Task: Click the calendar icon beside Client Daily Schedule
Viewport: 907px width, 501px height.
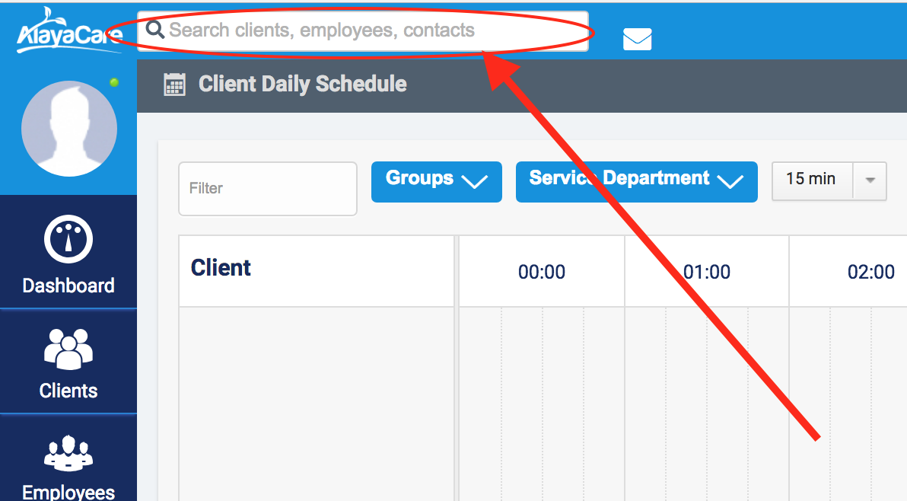Action: pos(175,85)
